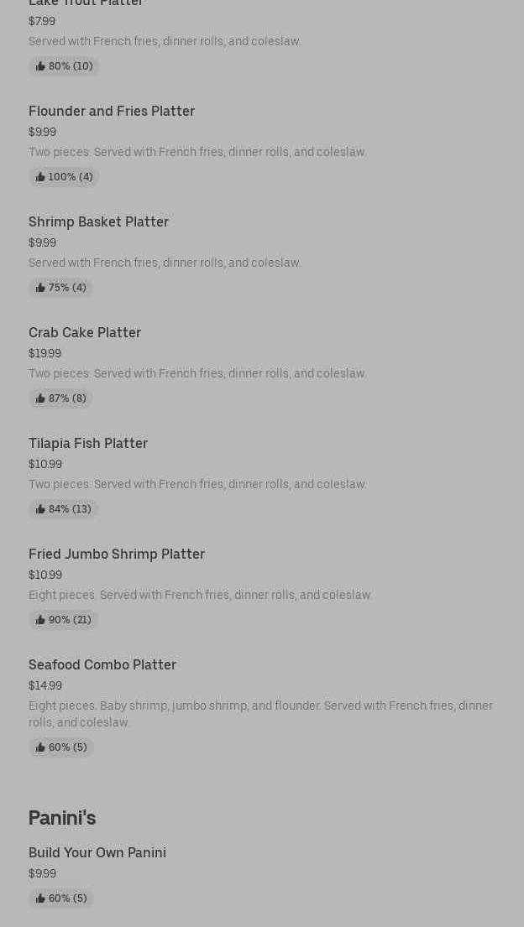Click the 90% (21) rating badge
The width and height of the screenshot is (524, 927).
pyautogui.click(x=63, y=620)
